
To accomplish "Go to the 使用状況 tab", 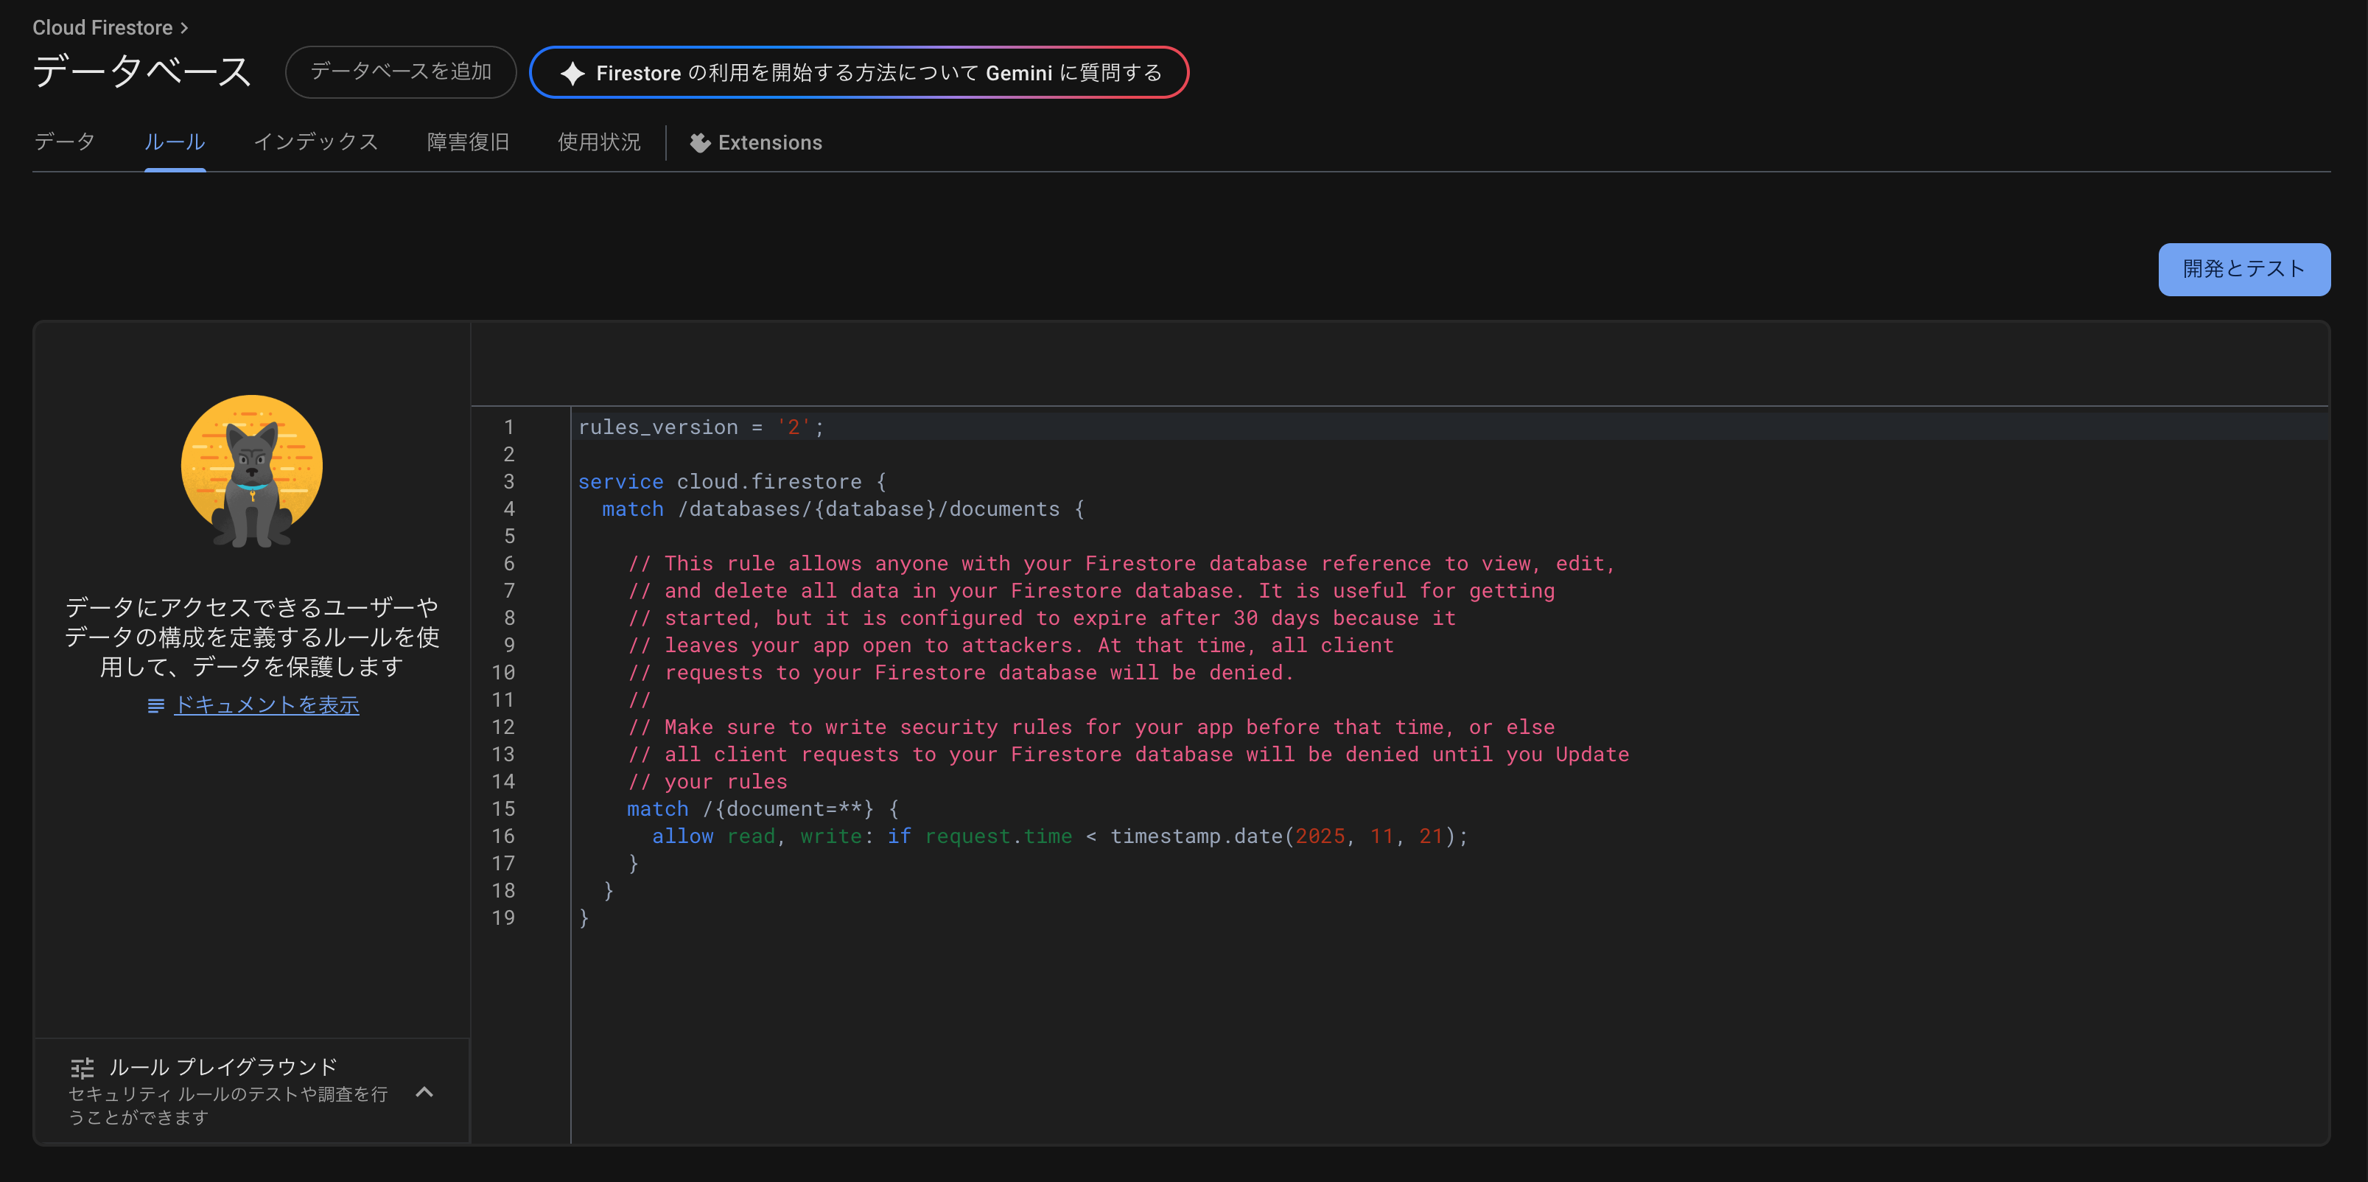I will tap(598, 142).
